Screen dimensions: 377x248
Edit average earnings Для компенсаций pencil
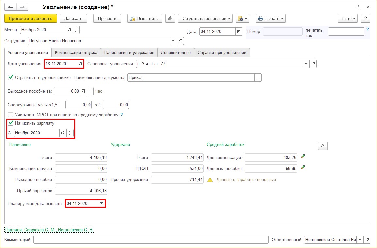coord(303,156)
